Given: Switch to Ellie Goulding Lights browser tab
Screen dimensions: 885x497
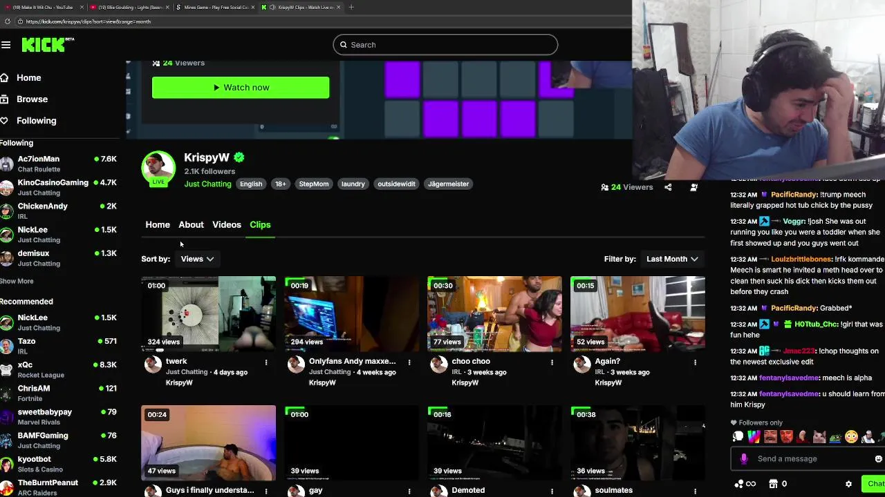Looking at the screenshot, I should (129, 7).
